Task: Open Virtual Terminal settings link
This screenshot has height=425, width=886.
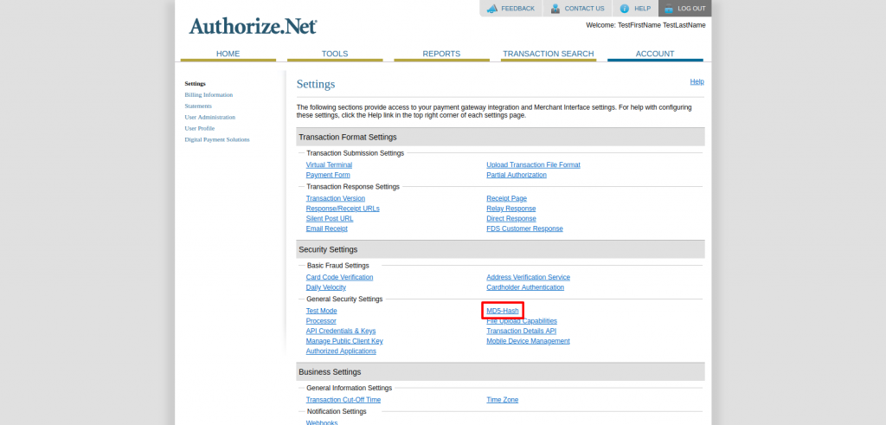Action: tap(329, 165)
